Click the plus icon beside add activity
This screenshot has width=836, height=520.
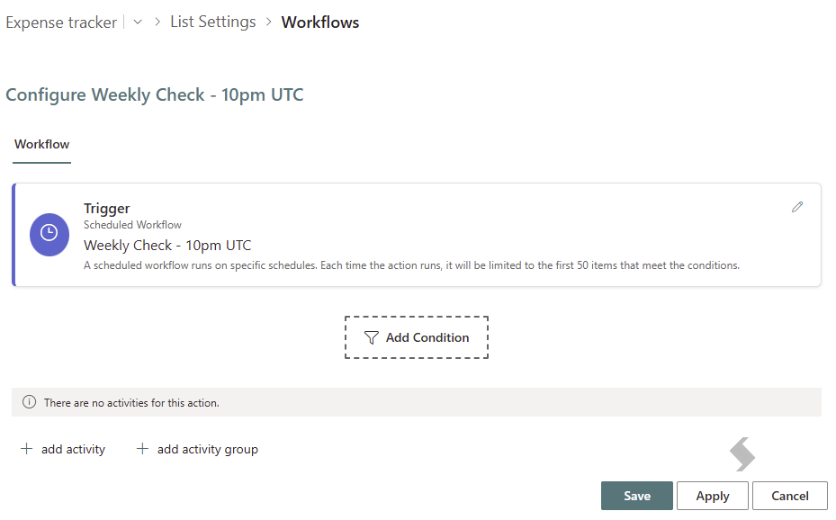coord(26,449)
